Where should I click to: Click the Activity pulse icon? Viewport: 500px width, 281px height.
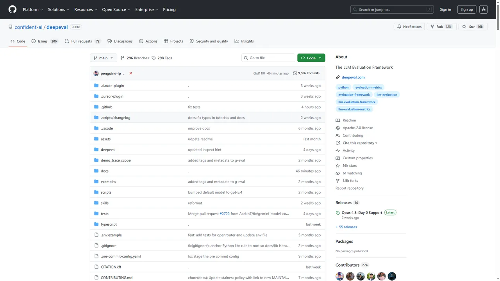click(338, 151)
